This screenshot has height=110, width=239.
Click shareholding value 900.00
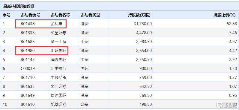click(145, 68)
